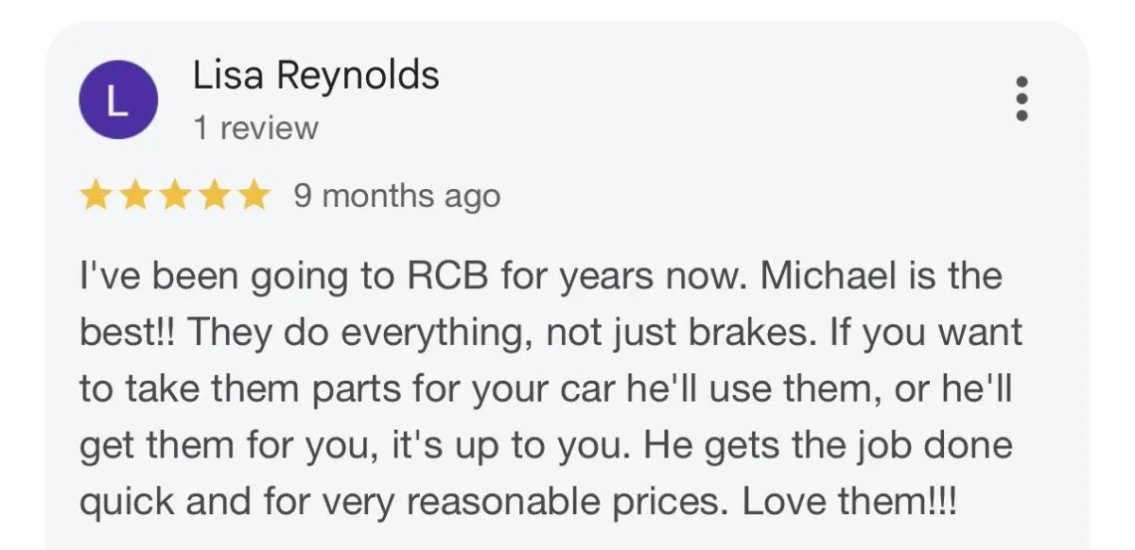Click the fourth yellow rating star
Image resolution: width=1135 pixels, height=550 pixels.
[214, 197]
